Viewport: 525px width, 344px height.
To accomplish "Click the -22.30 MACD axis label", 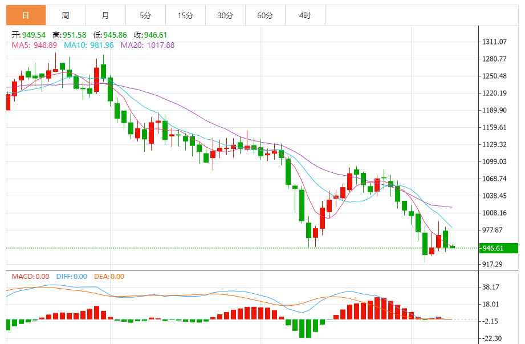I will [x=492, y=338].
